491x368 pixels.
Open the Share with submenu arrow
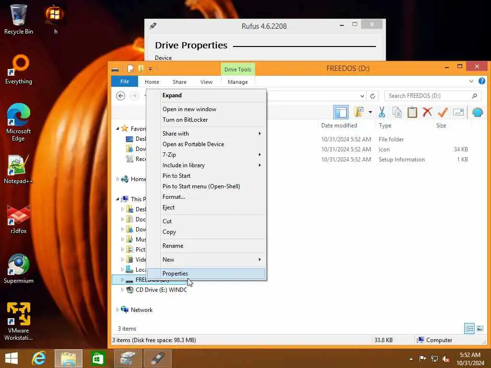tap(259, 134)
